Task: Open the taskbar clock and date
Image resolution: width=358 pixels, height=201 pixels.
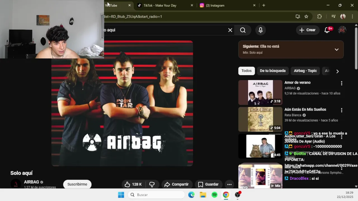Action: pos(345,195)
